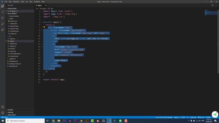Open the Search view in activity bar
The image size is (219, 123).
pyautogui.click(x=2, y=12)
